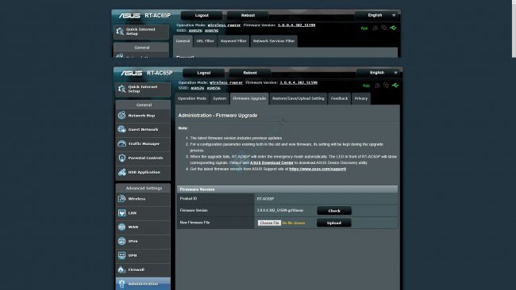
Task: Open Parental Controls shield icon
Action: pyautogui.click(x=121, y=158)
